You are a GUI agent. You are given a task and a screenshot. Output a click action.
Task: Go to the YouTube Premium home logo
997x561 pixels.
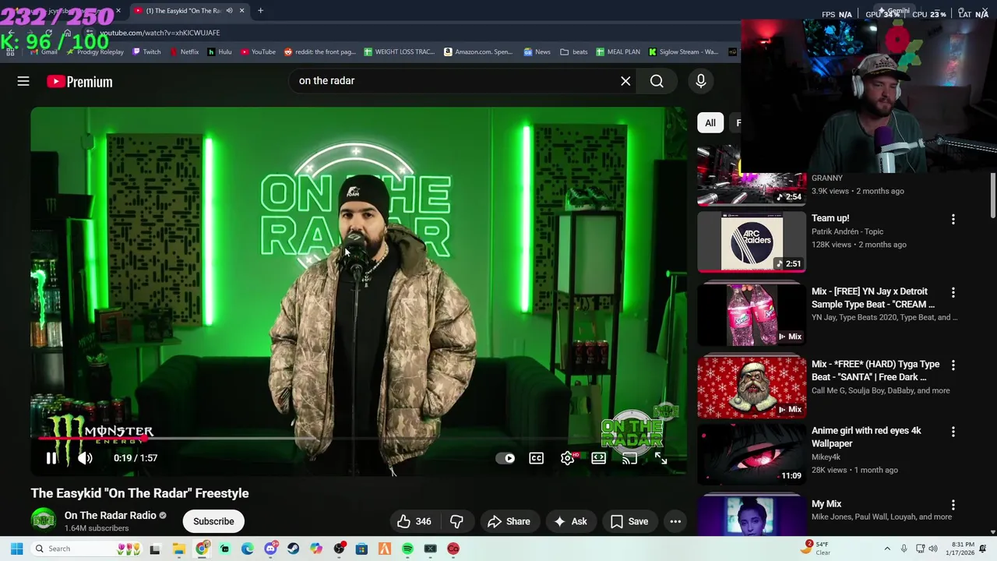(79, 81)
